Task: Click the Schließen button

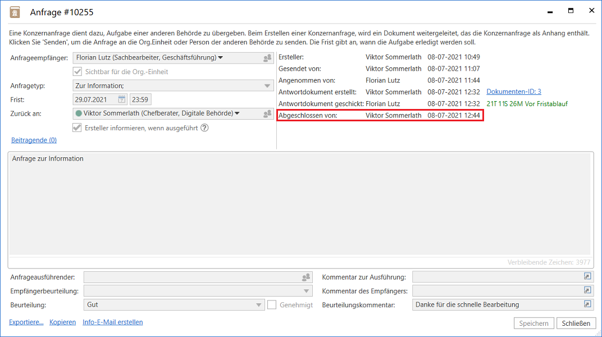Action: pyautogui.click(x=576, y=323)
